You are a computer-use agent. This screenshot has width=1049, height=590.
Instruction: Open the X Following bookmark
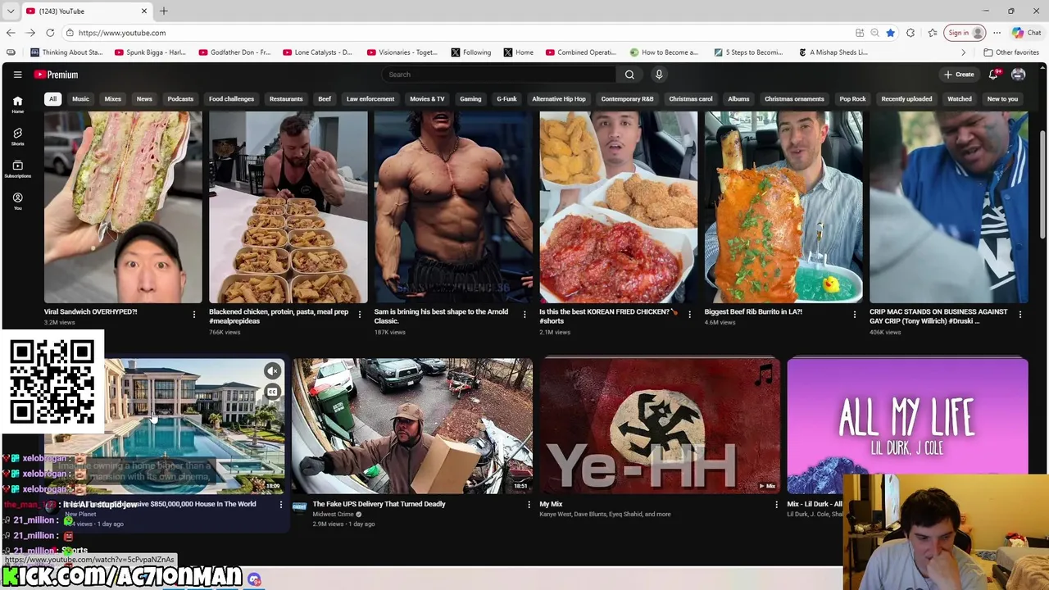[471, 52]
